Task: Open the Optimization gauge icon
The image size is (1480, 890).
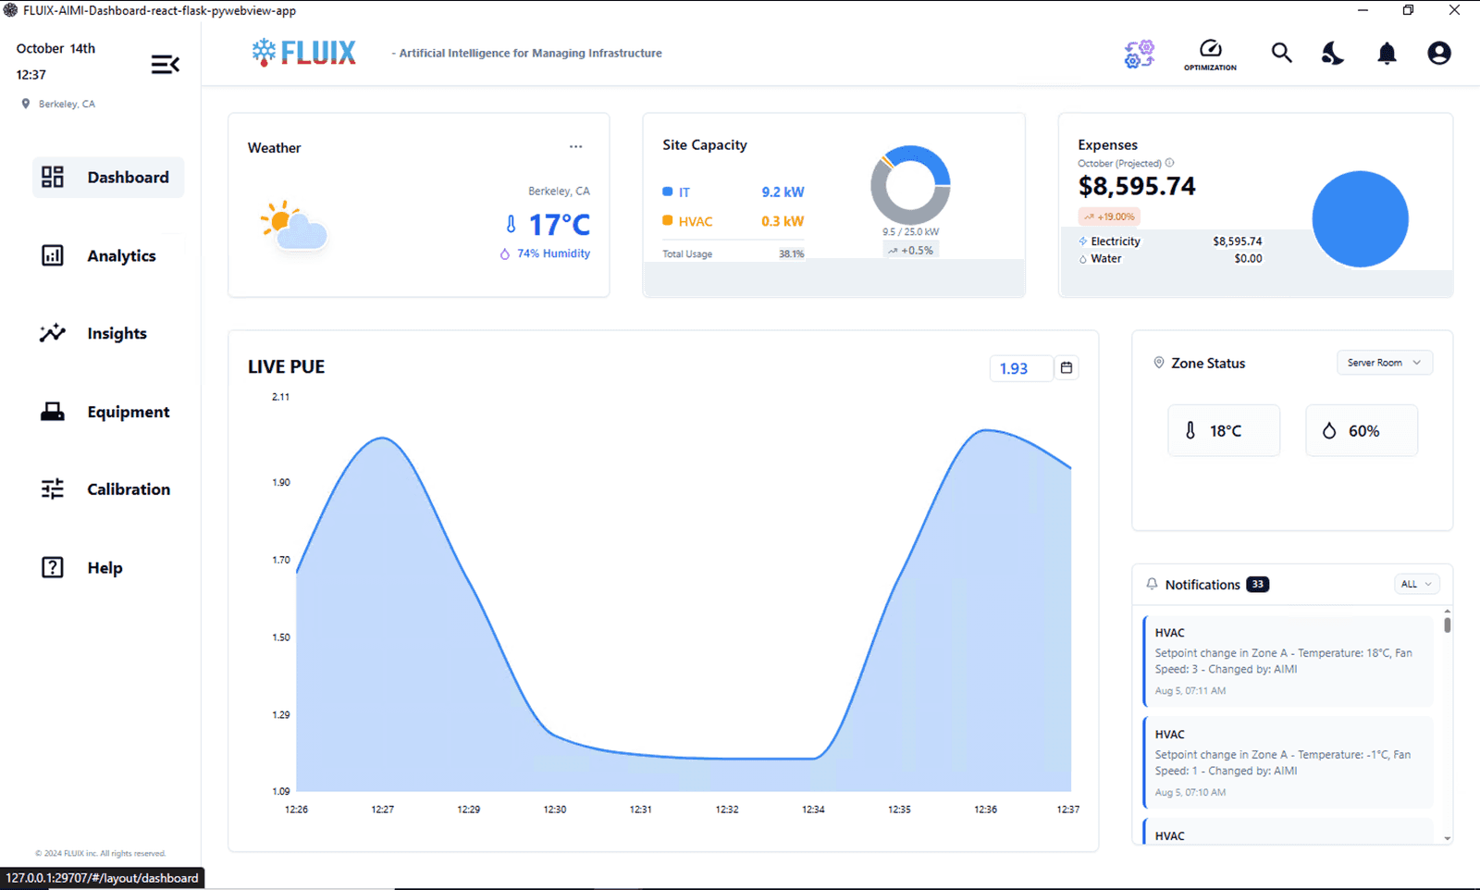Action: [x=1210, y=55]
